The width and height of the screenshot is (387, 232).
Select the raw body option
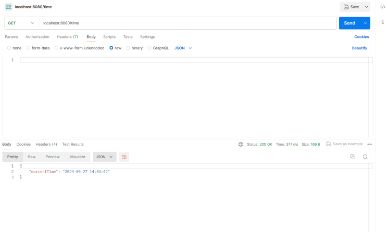[x=116, y=48]
